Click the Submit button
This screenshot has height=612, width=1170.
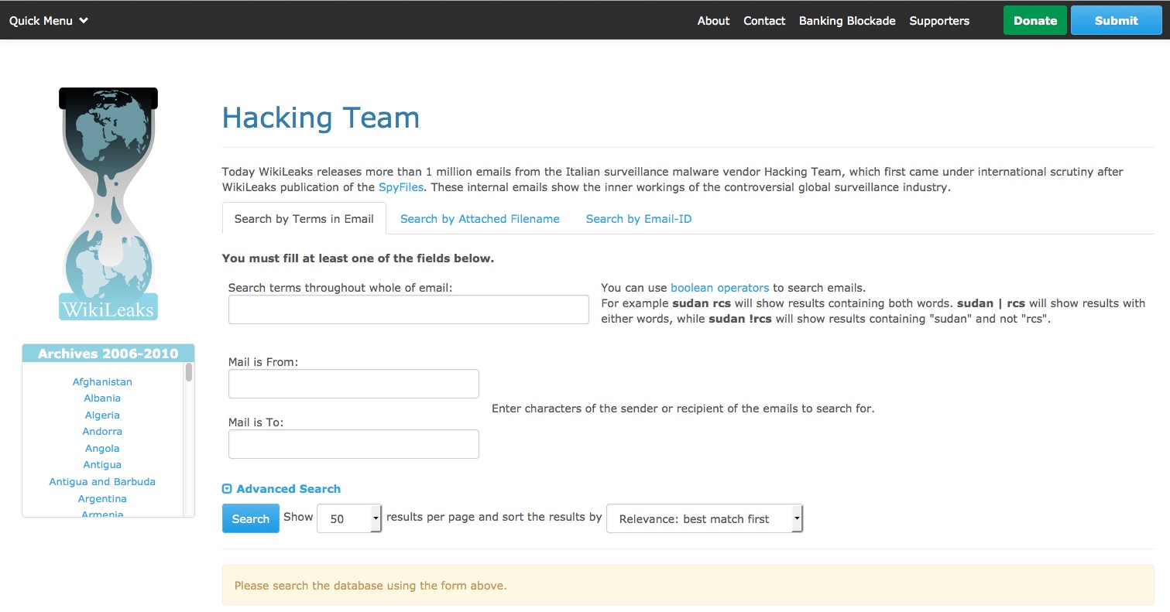(1116, 21)
